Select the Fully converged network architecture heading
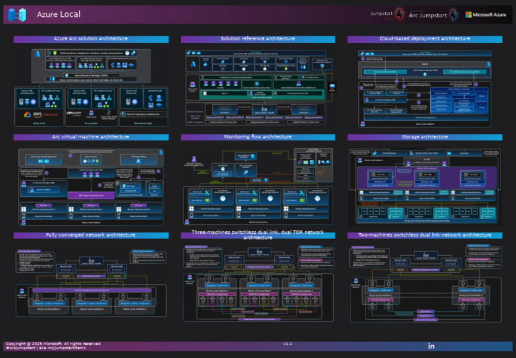The width and height of the screenshot is (516, 358). click(91, 235)
